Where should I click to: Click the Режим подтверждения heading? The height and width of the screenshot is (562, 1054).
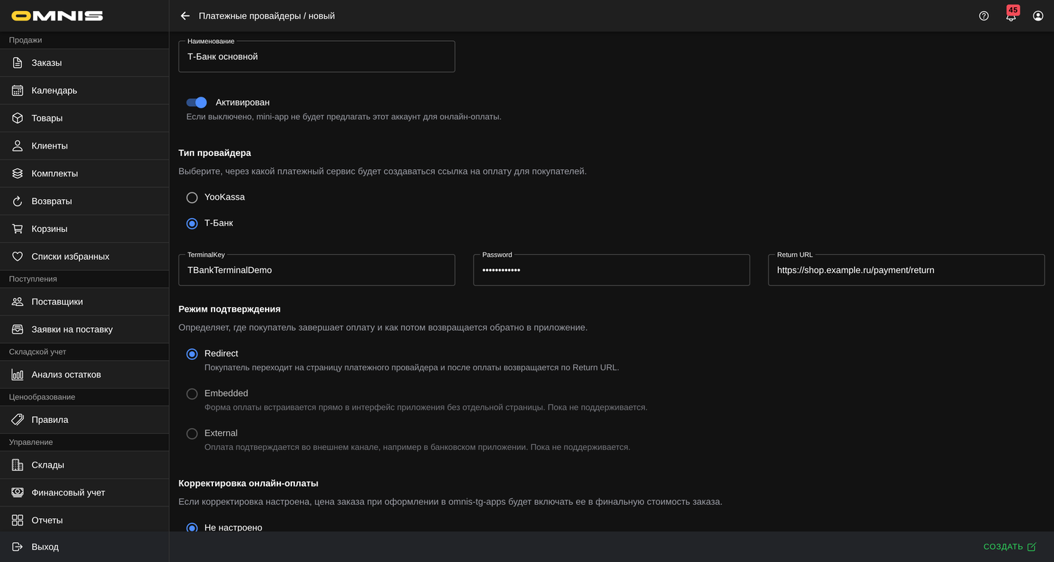(x=230, y=310)
